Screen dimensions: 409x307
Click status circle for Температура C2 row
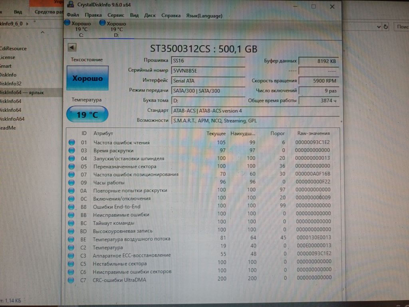(x=71, y=247)
